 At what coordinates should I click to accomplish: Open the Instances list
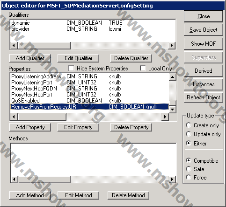coord(204,84)
